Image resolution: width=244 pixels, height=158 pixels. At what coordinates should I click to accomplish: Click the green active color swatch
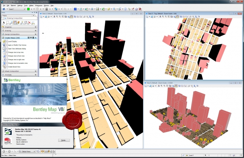pos(28,9)
